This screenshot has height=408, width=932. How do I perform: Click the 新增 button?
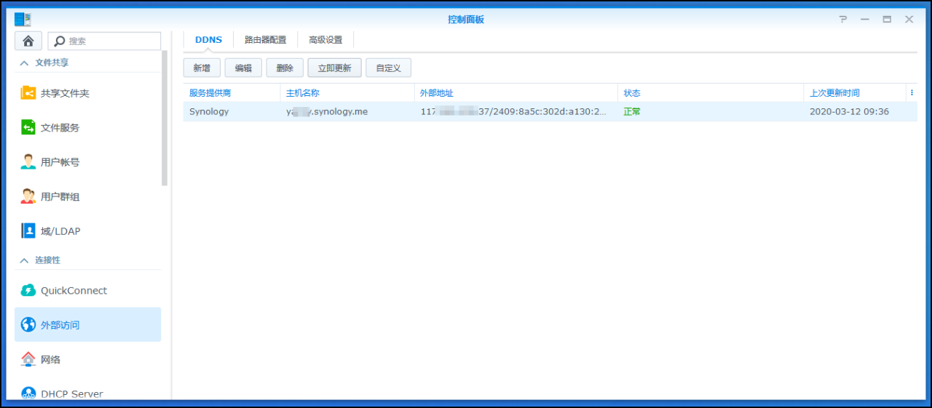pos(202,68)
